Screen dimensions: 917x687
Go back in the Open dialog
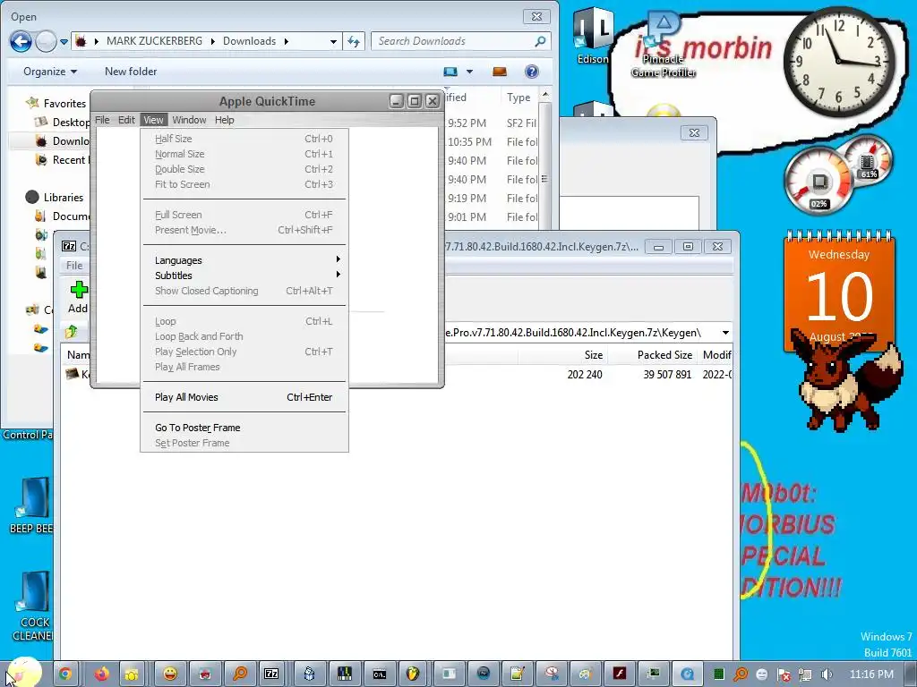21,41
